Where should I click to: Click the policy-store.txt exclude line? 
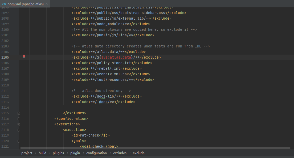point(112,63)
